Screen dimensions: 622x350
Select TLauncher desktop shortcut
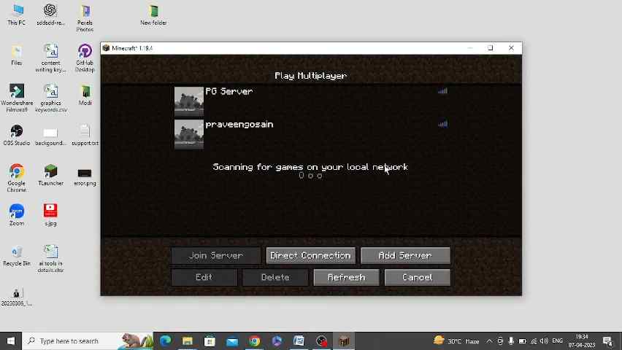[51, 175]
